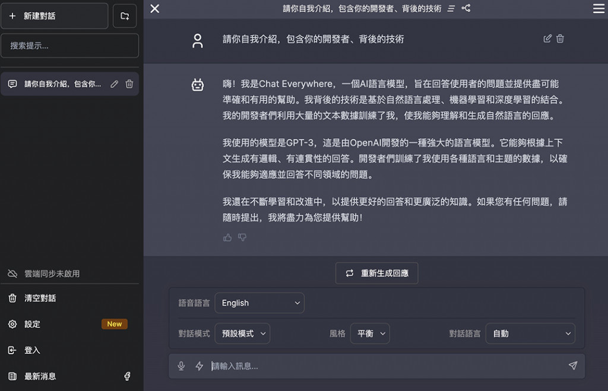The width and height of the screenshot is (608, 391).
Task: Click the conversation title in the header
Action: click(362, 8)
